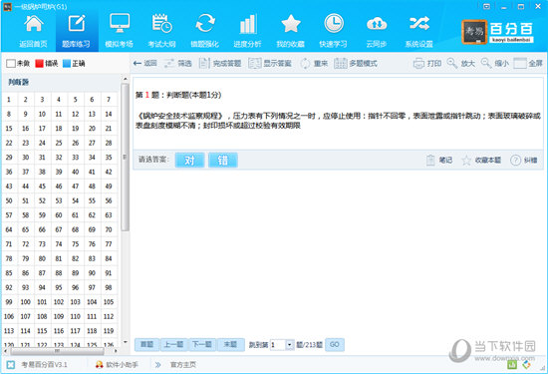Answer 错 for the question

point(223,160)
